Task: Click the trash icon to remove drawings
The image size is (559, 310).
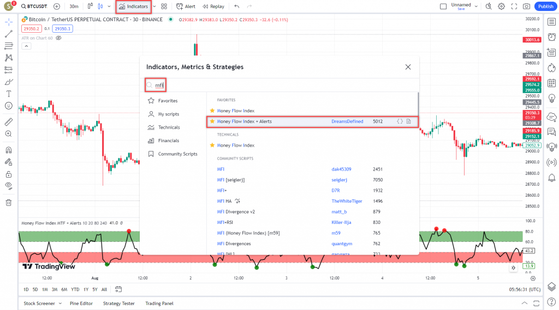Action: click(x=8, y=203)
